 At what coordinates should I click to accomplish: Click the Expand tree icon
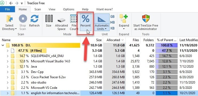click(124, 19)
